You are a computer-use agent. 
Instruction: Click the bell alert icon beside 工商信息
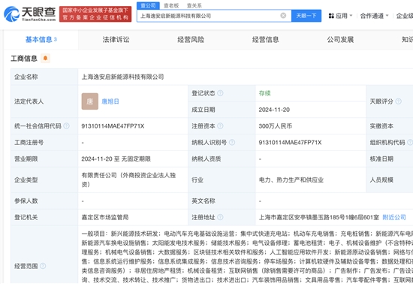[45, 58]
